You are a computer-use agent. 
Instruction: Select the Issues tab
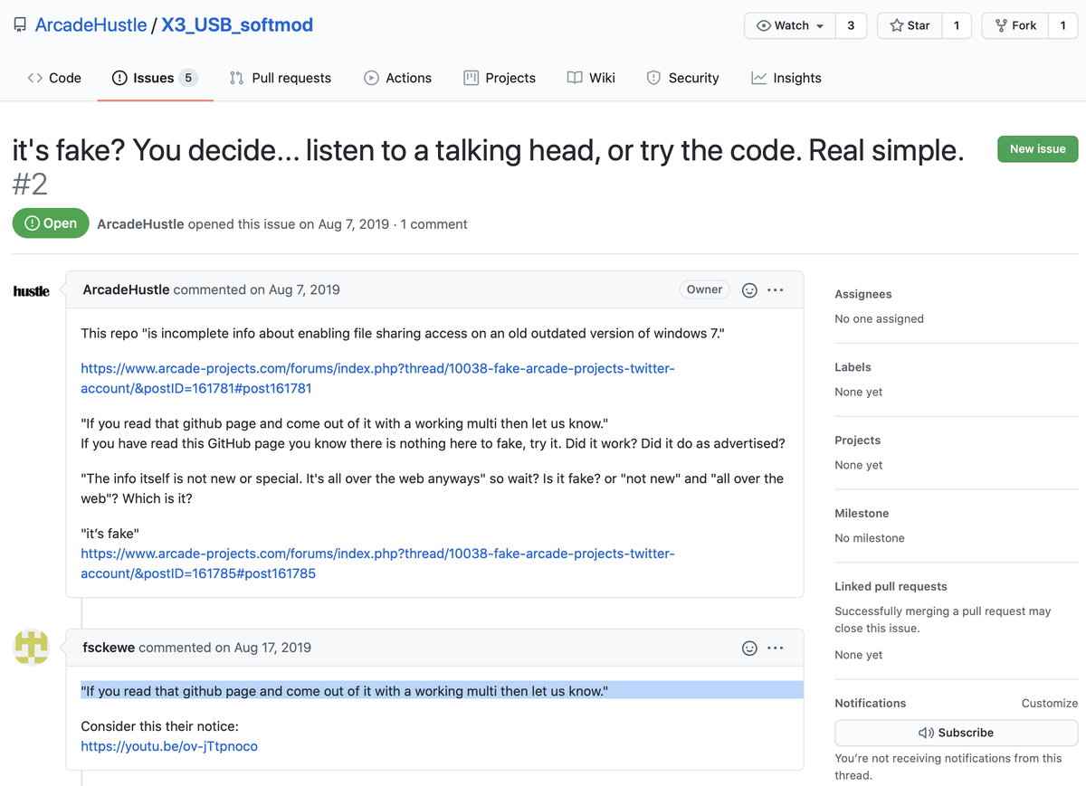pos(154,78)
